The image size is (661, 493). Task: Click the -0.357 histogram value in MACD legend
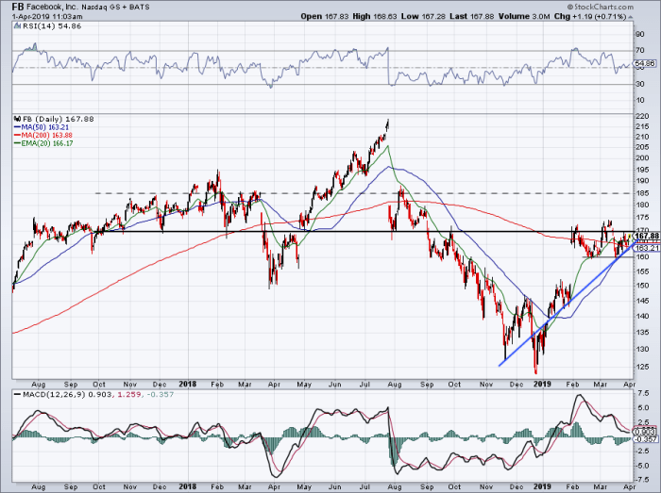point(160,395)
